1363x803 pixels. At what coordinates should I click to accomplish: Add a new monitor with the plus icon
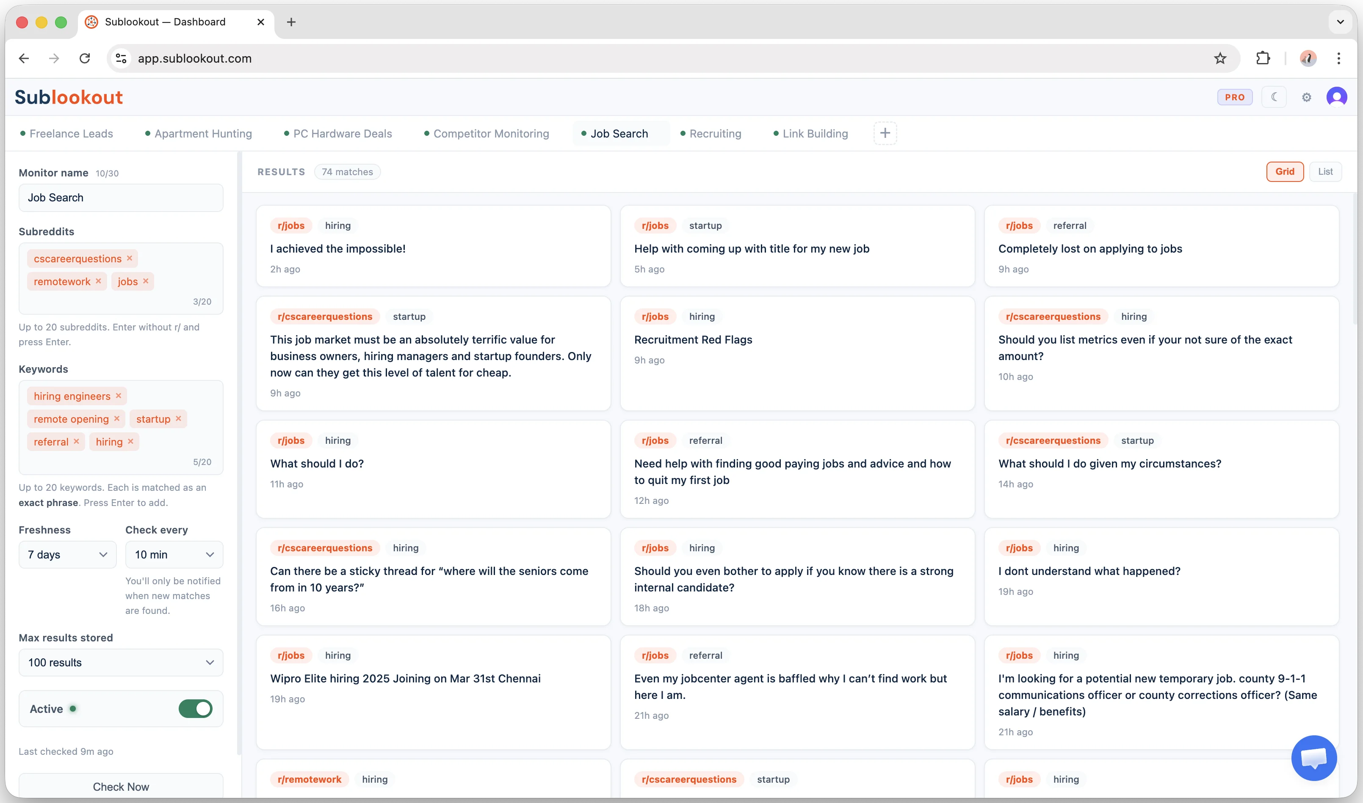885,132
